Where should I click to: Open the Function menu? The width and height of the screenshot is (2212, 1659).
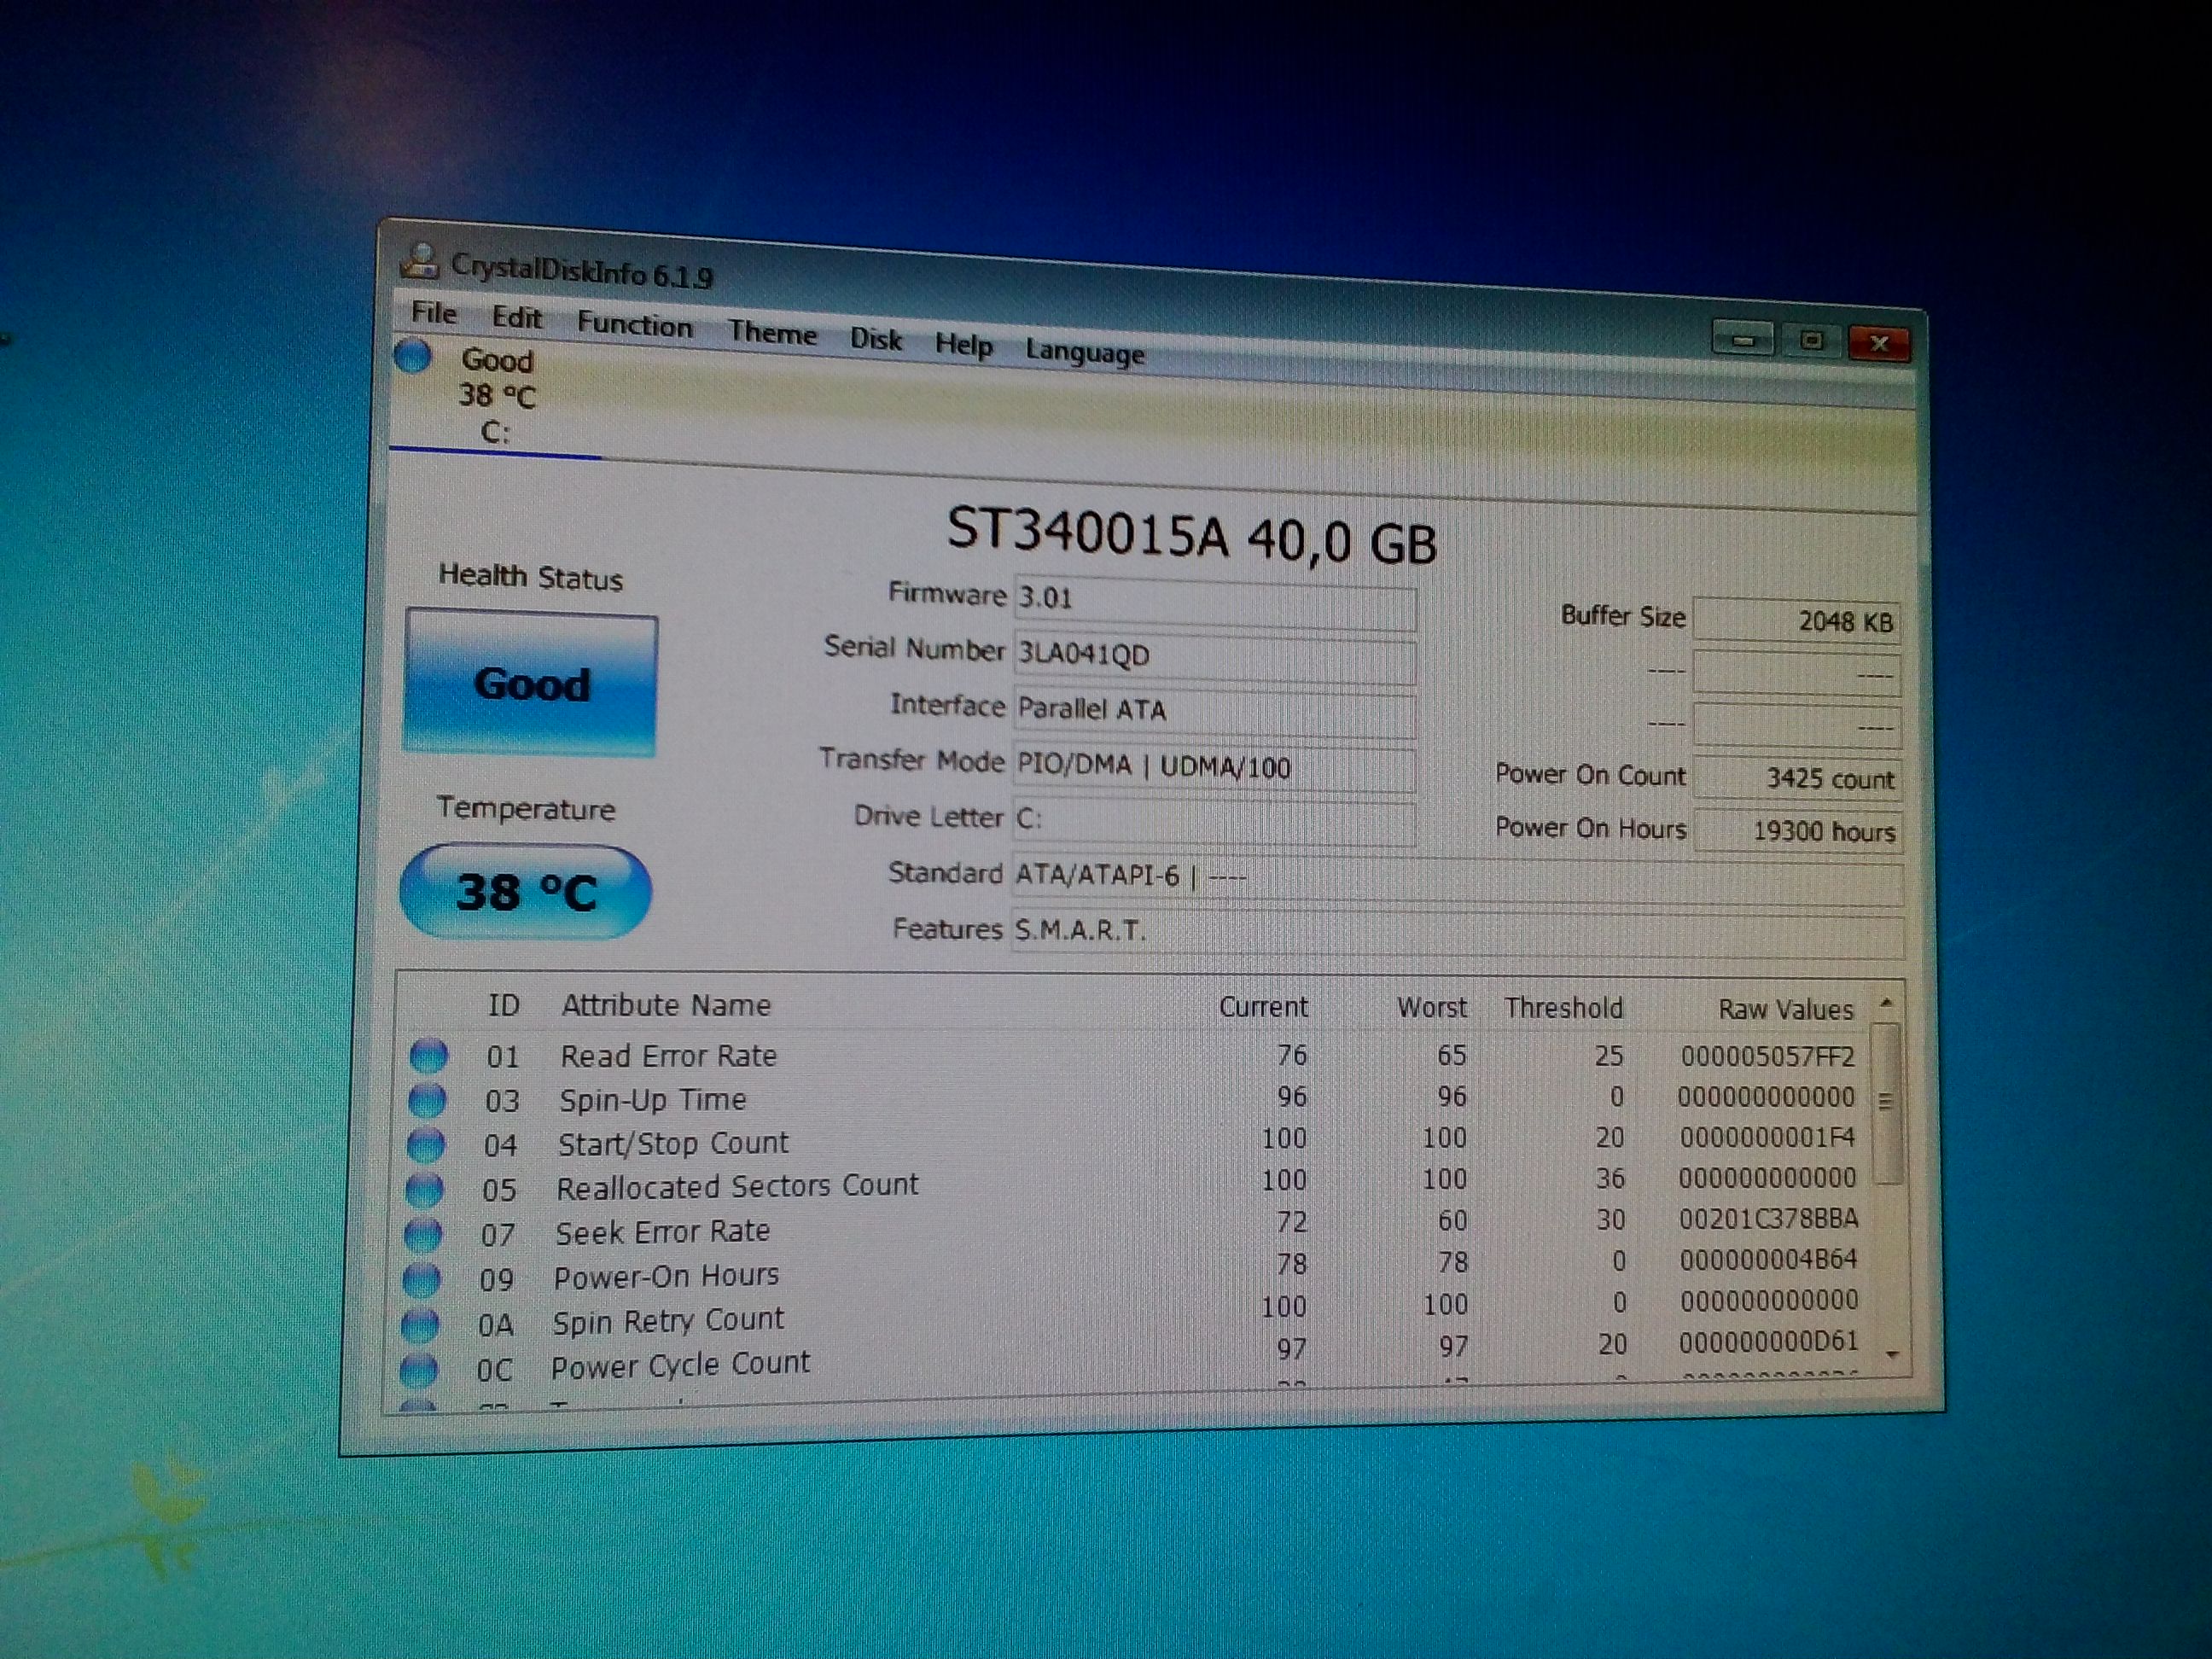[634, 325]
